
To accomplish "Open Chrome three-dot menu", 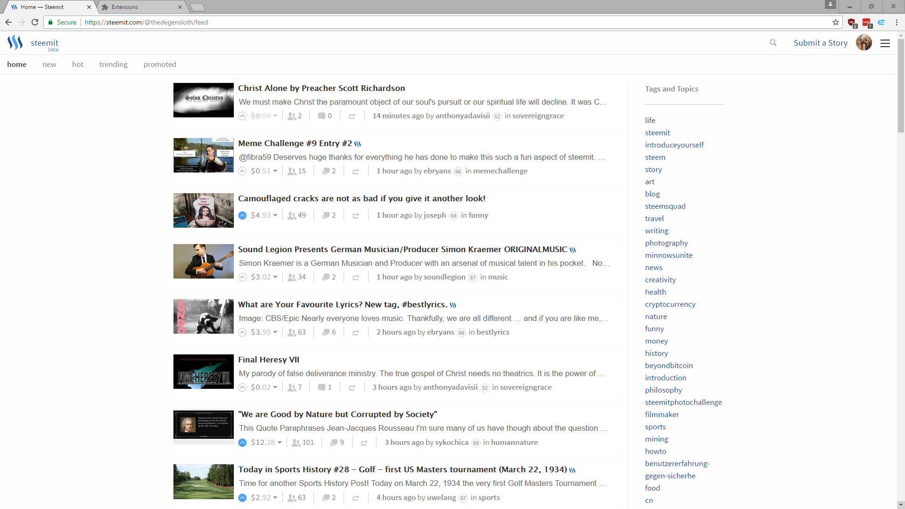I will point(897,22).
